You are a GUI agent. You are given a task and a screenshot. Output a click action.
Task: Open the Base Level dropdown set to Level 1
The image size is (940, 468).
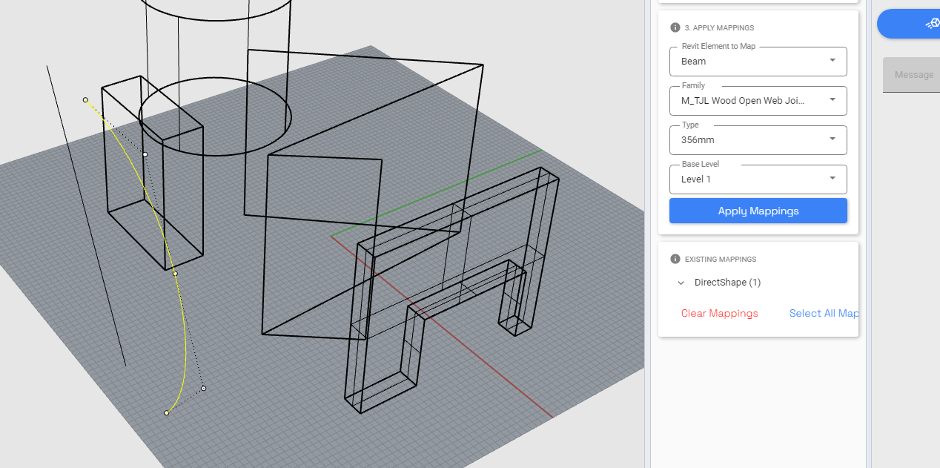tap(758, 179)
